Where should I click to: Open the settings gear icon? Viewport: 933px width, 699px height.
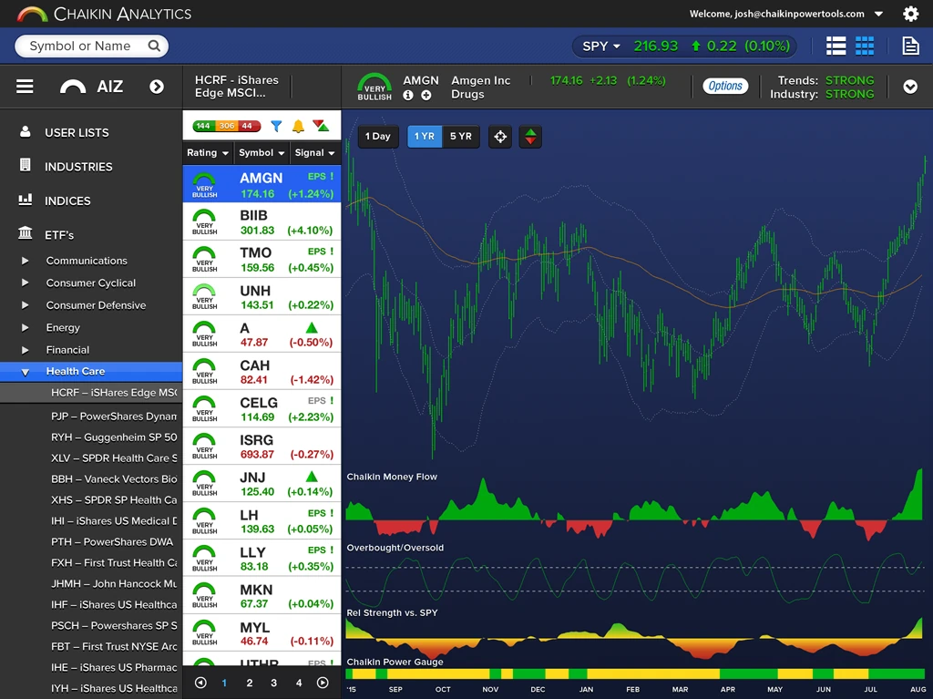(x=910, y=14)
